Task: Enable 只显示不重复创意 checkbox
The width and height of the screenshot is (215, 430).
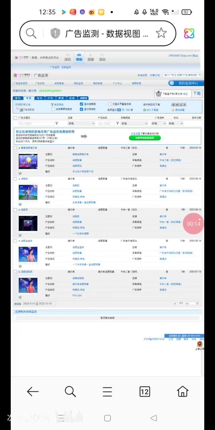Action: (110, 104)
